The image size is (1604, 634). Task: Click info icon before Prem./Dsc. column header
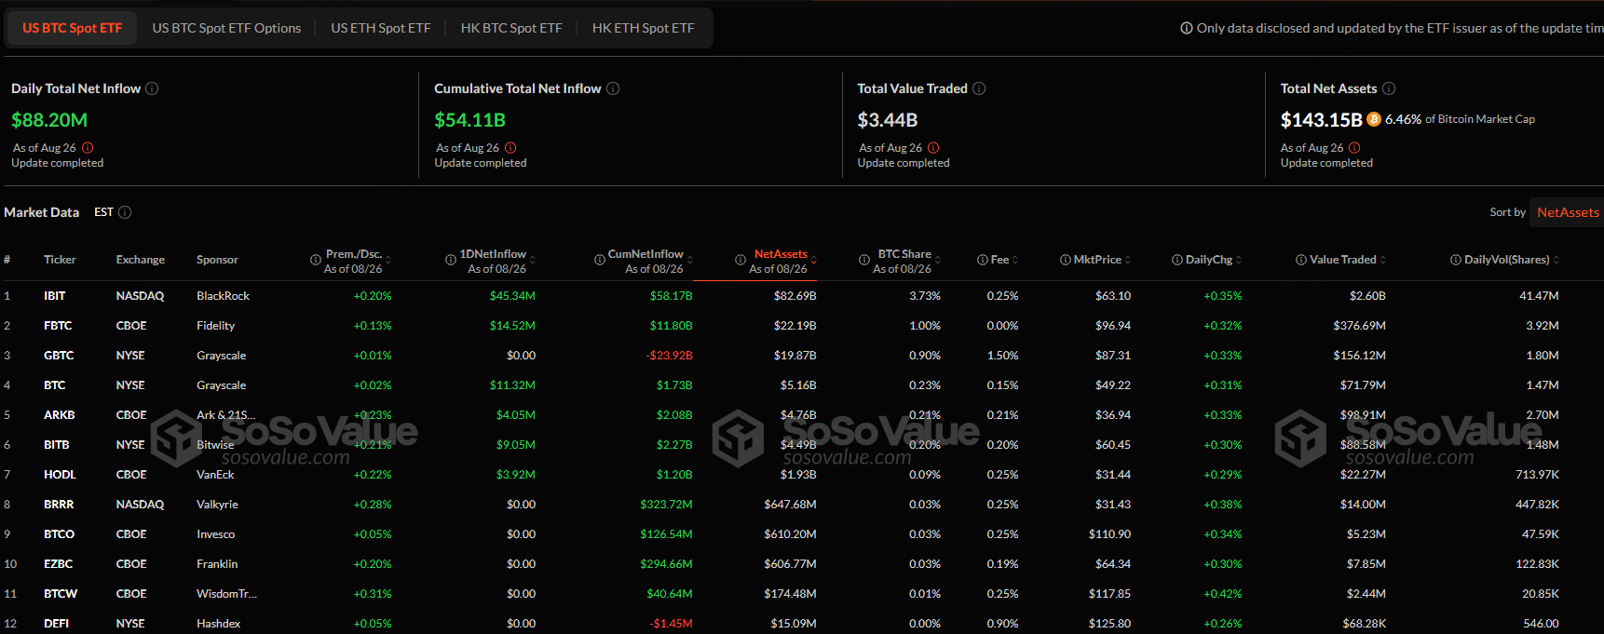[316, 260]
